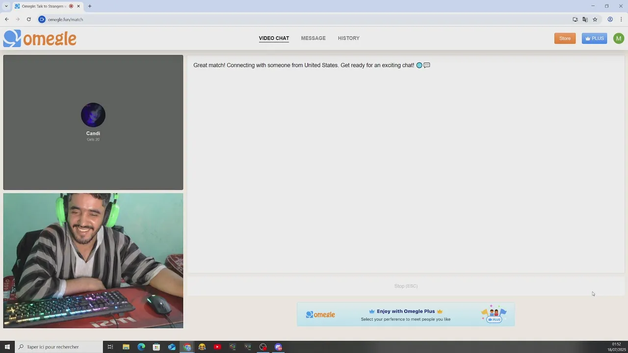Click the Girls 20 label
This screenshot has height=353, width=628.
coord(93,140)
